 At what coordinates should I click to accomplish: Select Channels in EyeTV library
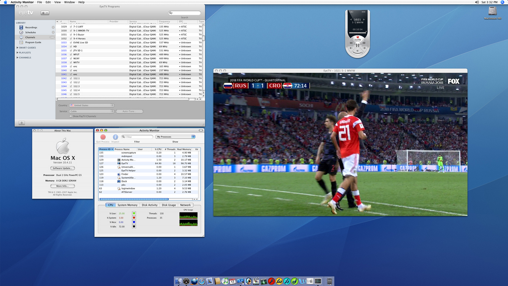click(30, 37)
